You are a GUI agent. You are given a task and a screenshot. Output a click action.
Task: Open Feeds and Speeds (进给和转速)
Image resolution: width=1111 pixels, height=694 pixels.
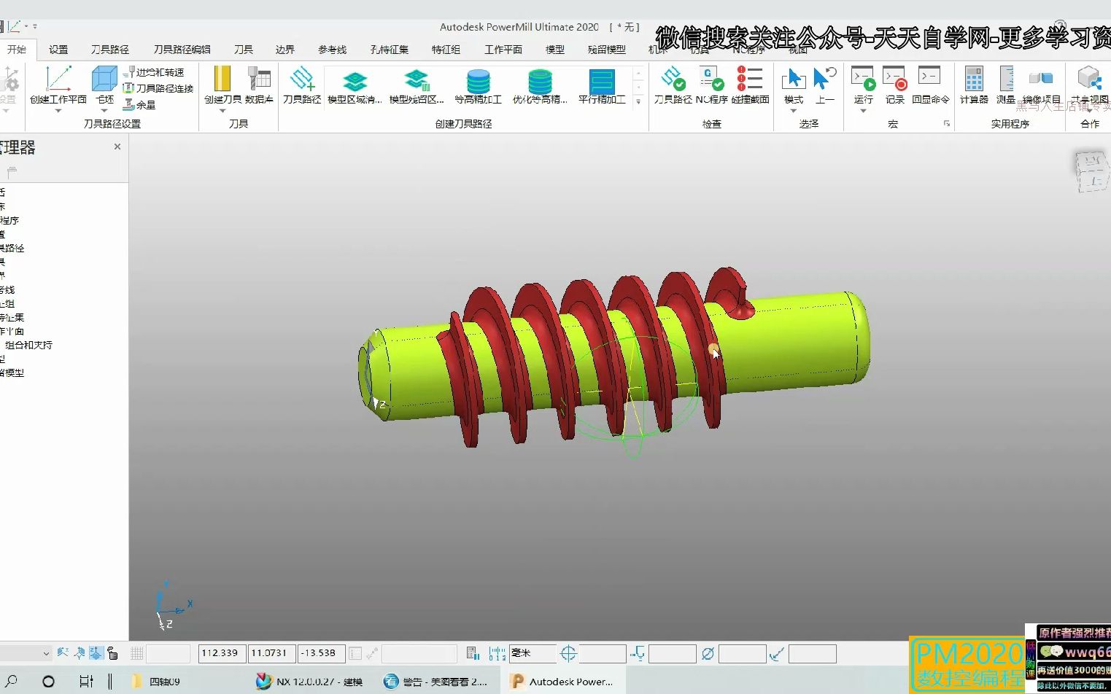click(153, 72)
